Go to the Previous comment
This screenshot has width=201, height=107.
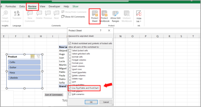48,15
